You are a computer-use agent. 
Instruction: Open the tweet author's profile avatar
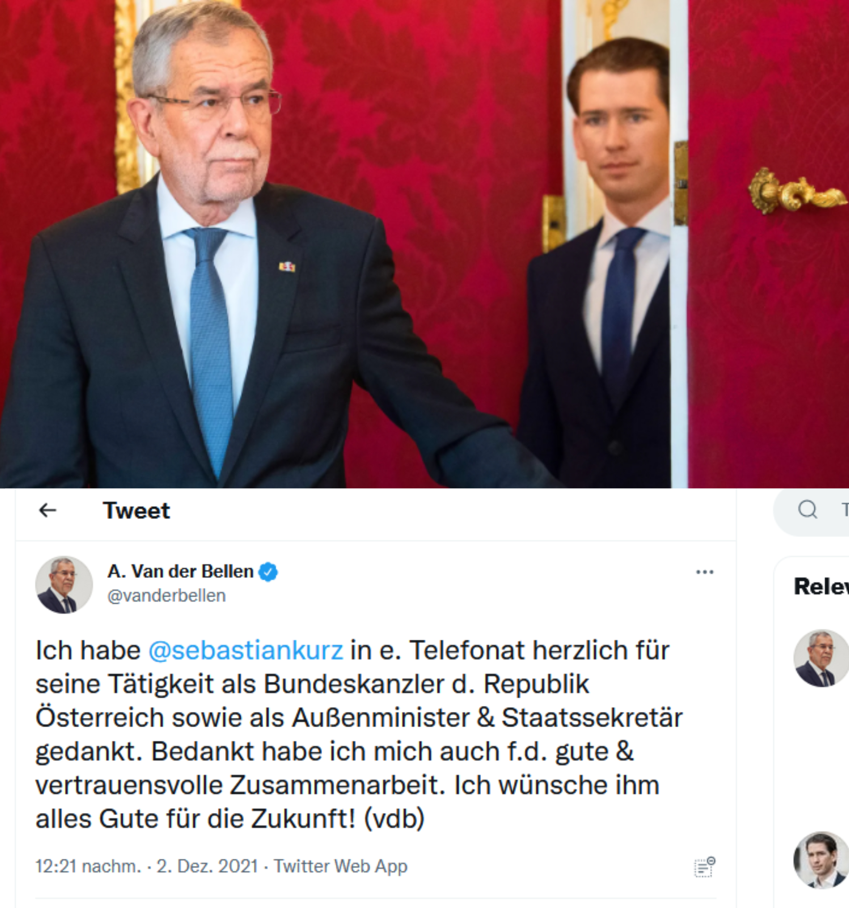(64, 584)
